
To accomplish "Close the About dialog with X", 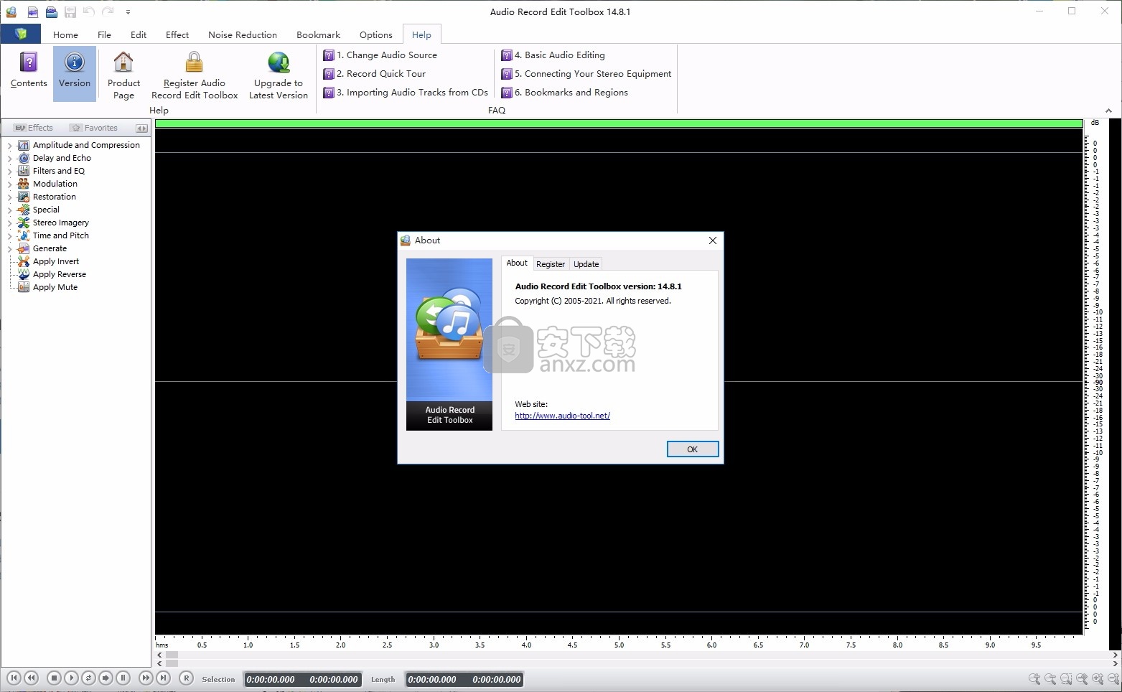I will point(713,240).
